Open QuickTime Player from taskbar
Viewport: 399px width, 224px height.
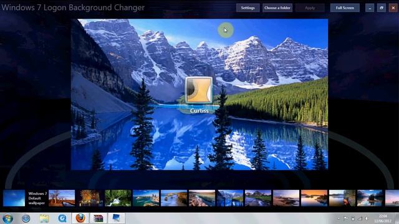click(x=62, y=218)
